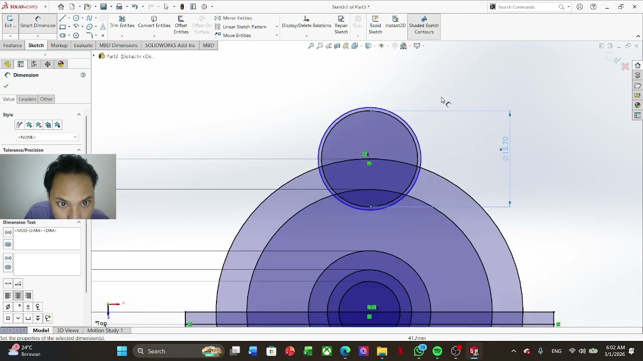
Task: Open the Smart Dimension dropdown arrow
Action: pyautogui.click(x=38, y=36)
